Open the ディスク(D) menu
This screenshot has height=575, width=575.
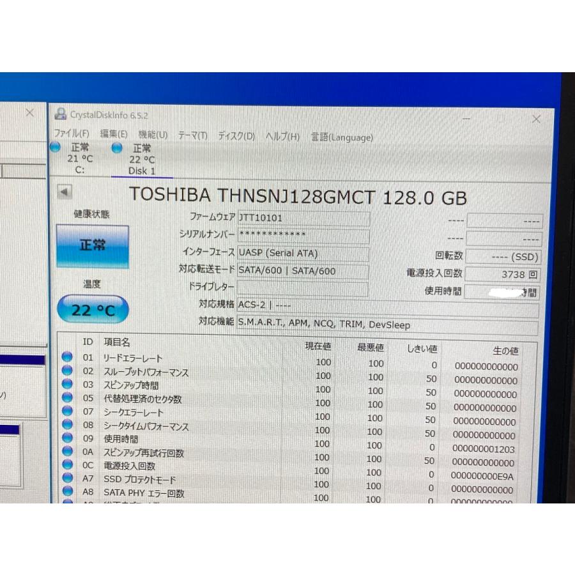tap(236, 136)
